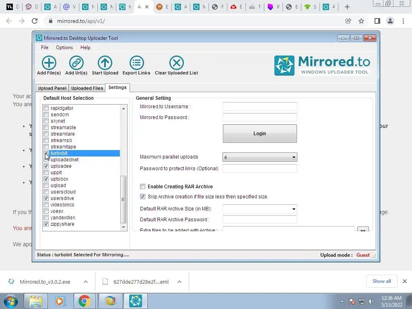Show hidden system tray icons

(342, 301)
